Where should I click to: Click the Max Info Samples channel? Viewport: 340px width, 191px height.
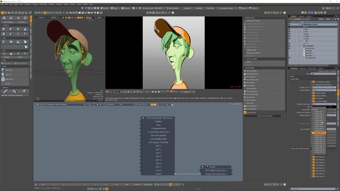pos(158,135)
